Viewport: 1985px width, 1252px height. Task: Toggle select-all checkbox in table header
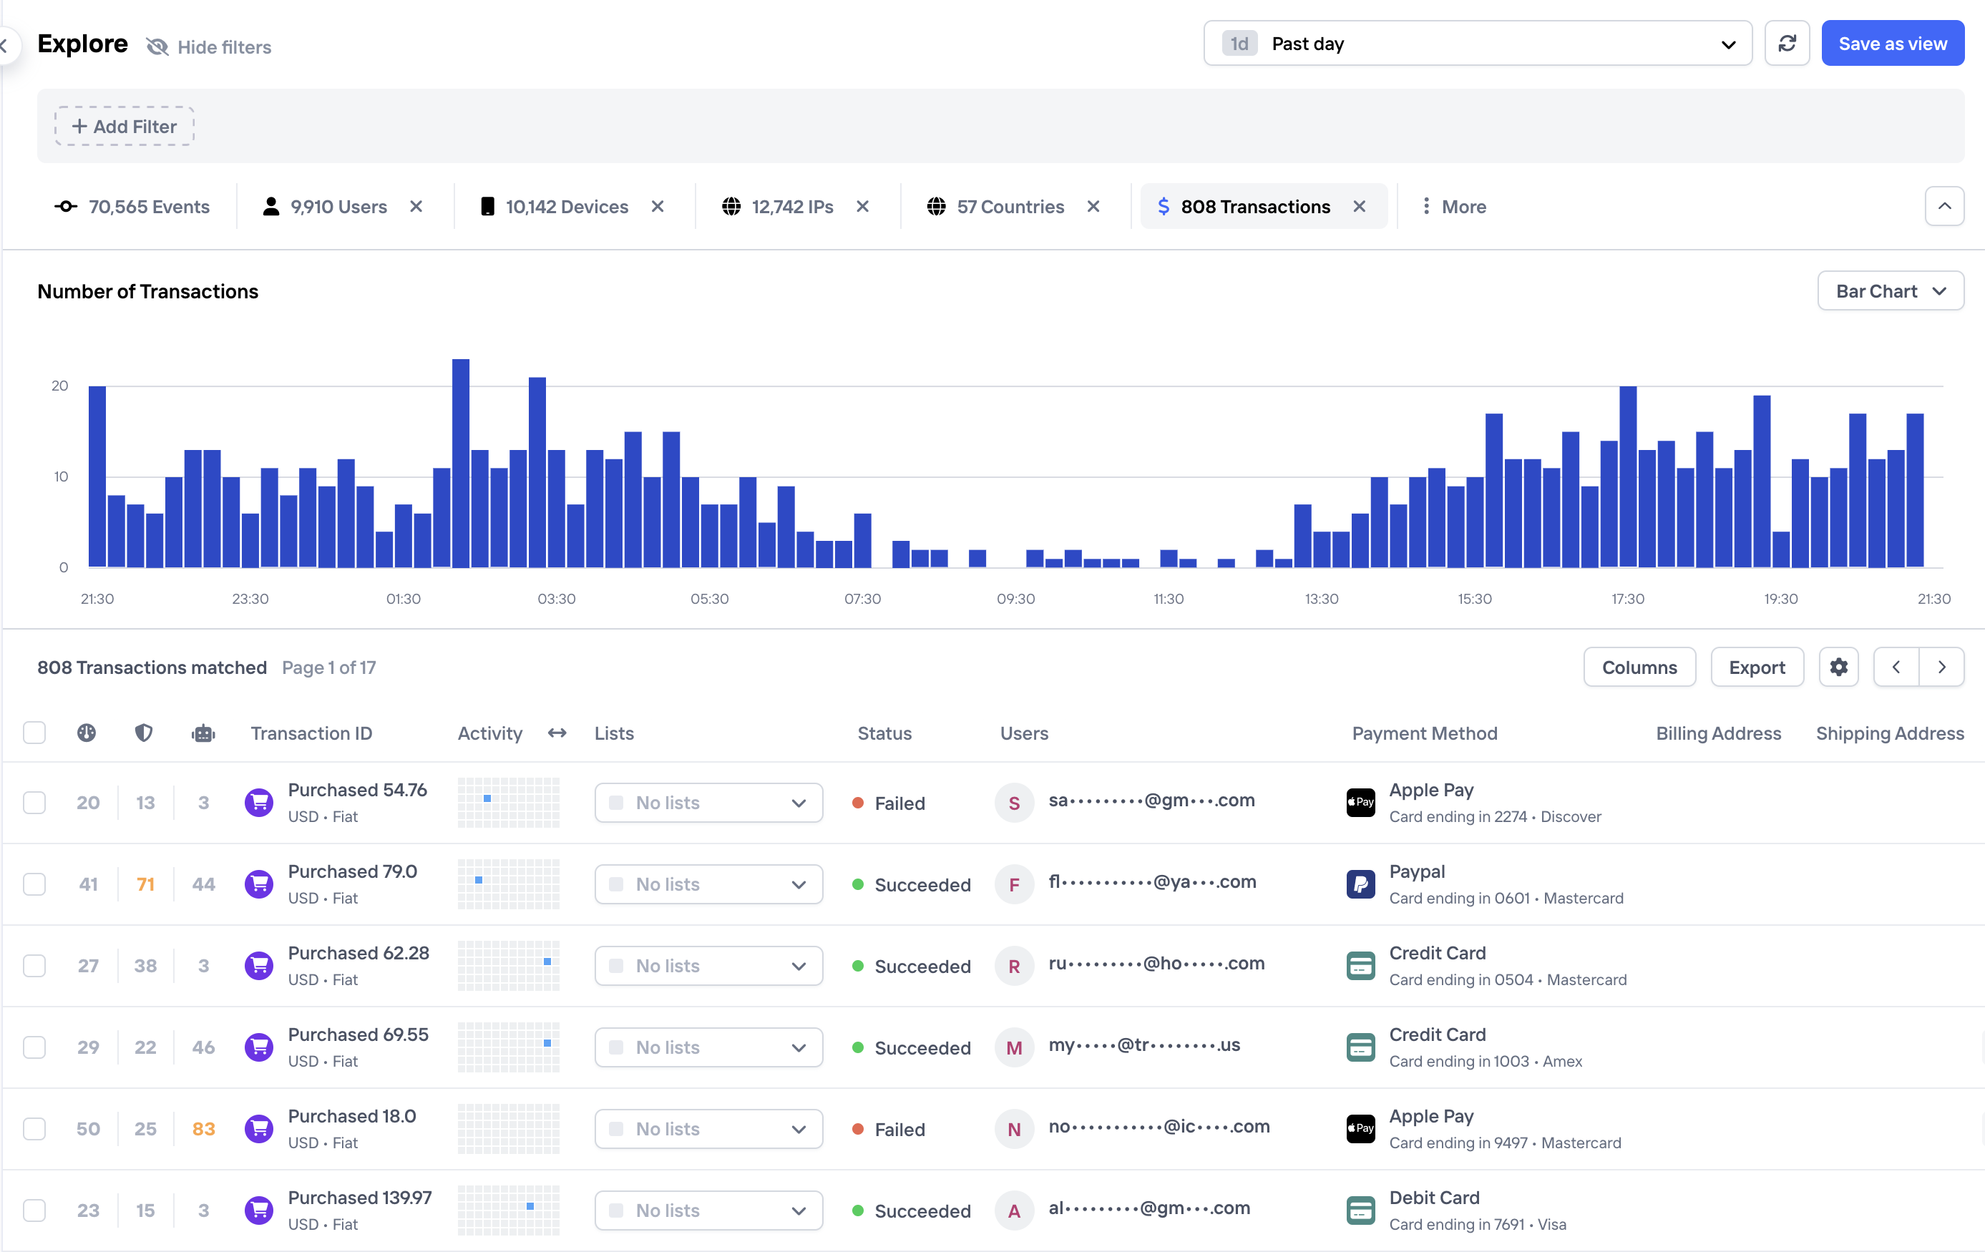click(34, 733)
